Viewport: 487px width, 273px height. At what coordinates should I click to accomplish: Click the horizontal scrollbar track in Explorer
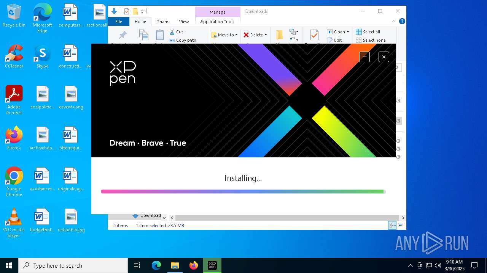click(x=287, y=218)
